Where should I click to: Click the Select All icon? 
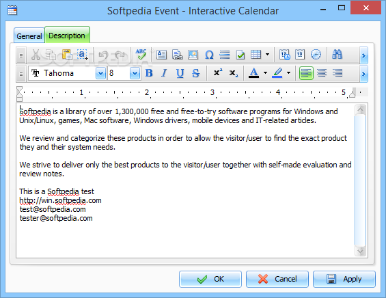point(83,55)
